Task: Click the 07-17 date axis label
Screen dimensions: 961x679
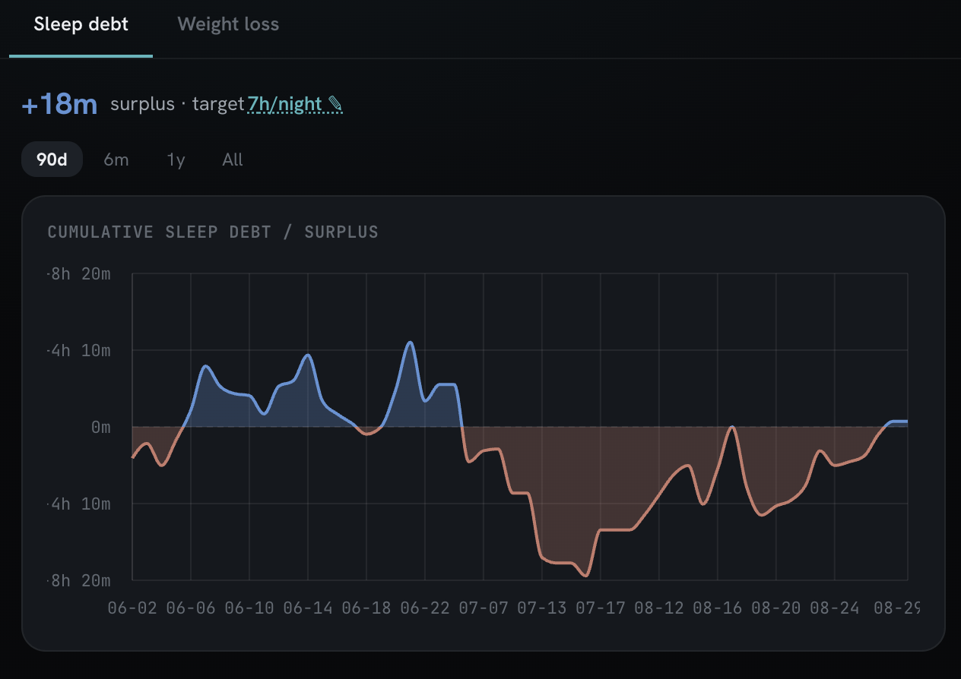Action: click(601, 608)
